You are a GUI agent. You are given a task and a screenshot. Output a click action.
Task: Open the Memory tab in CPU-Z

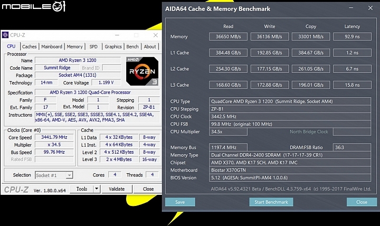74,46
